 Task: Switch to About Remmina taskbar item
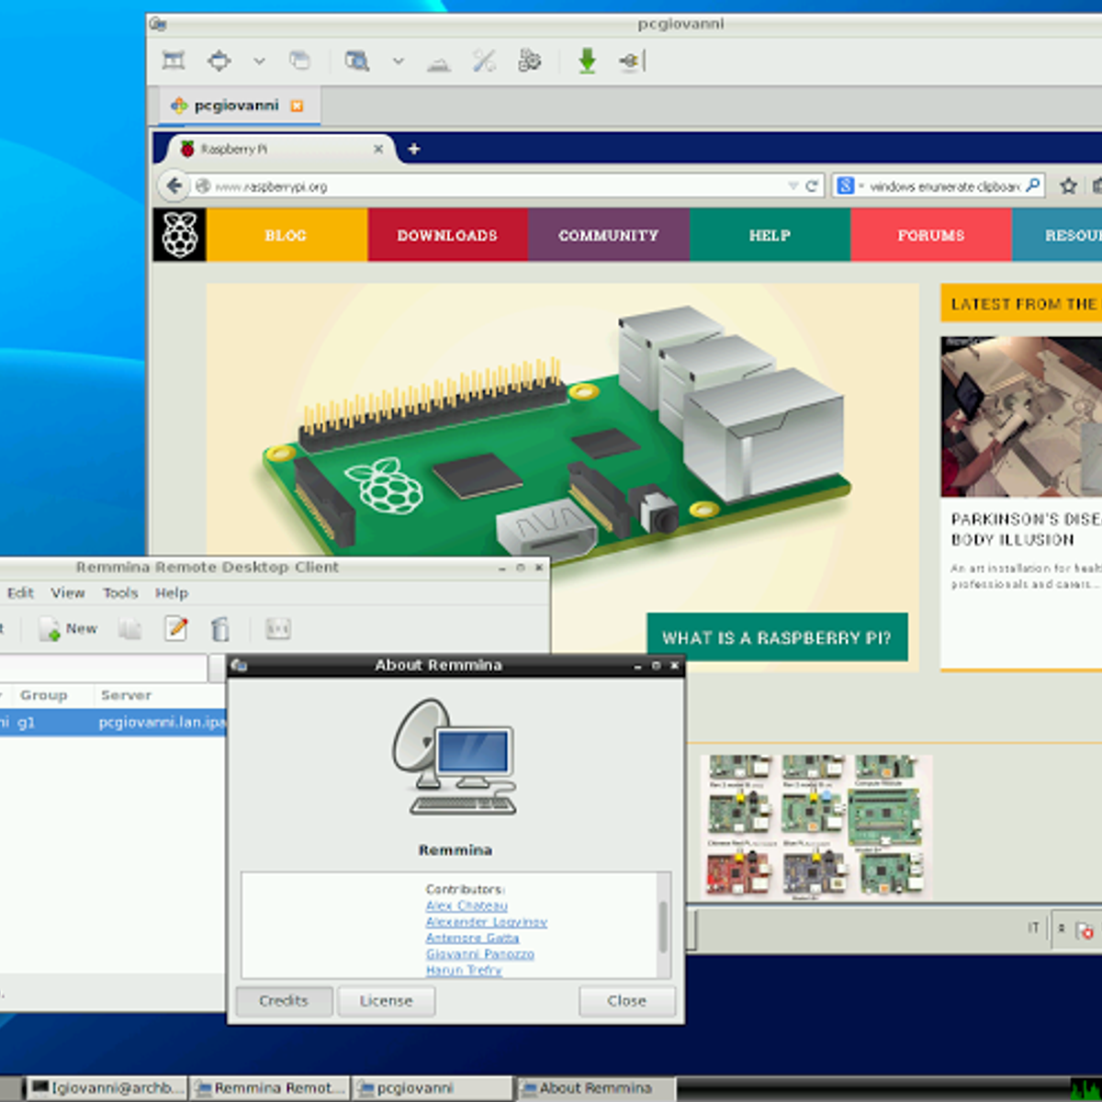595,1088
